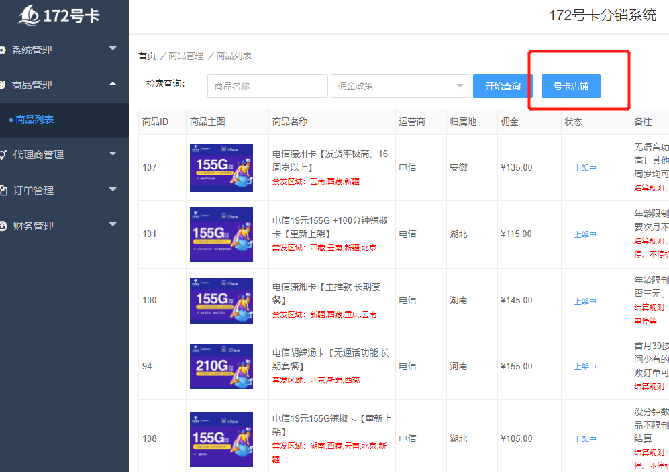
Task: Click 首页 in the breadcrumb
Action: click(x=147, y=56)
